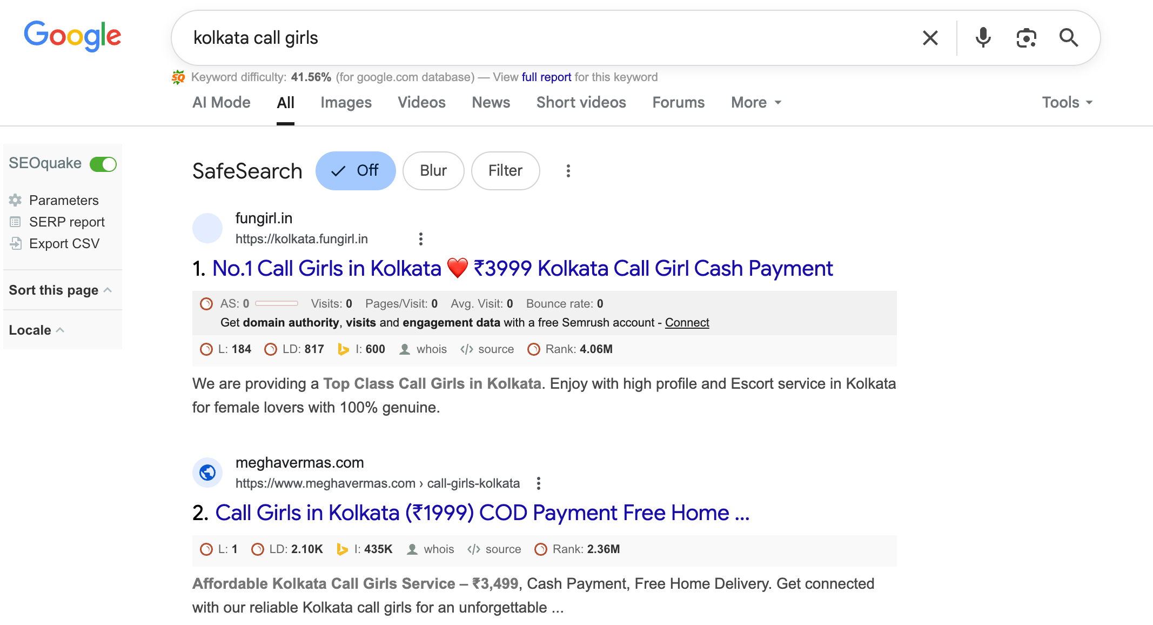
Task: Open SEOquake Parameters settings
Action: 64,201
